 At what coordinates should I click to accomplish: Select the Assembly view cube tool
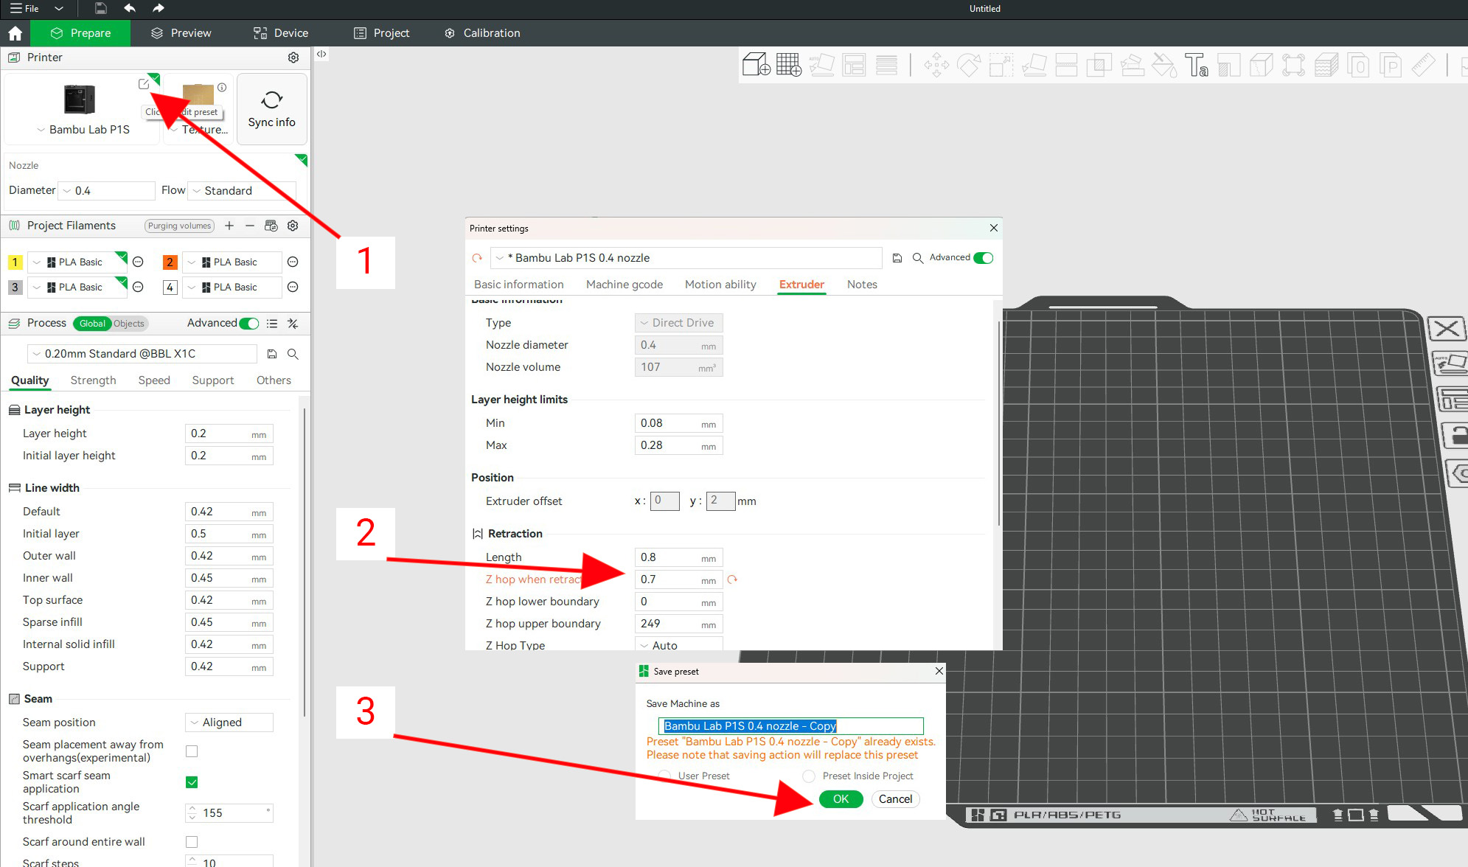1262,65
